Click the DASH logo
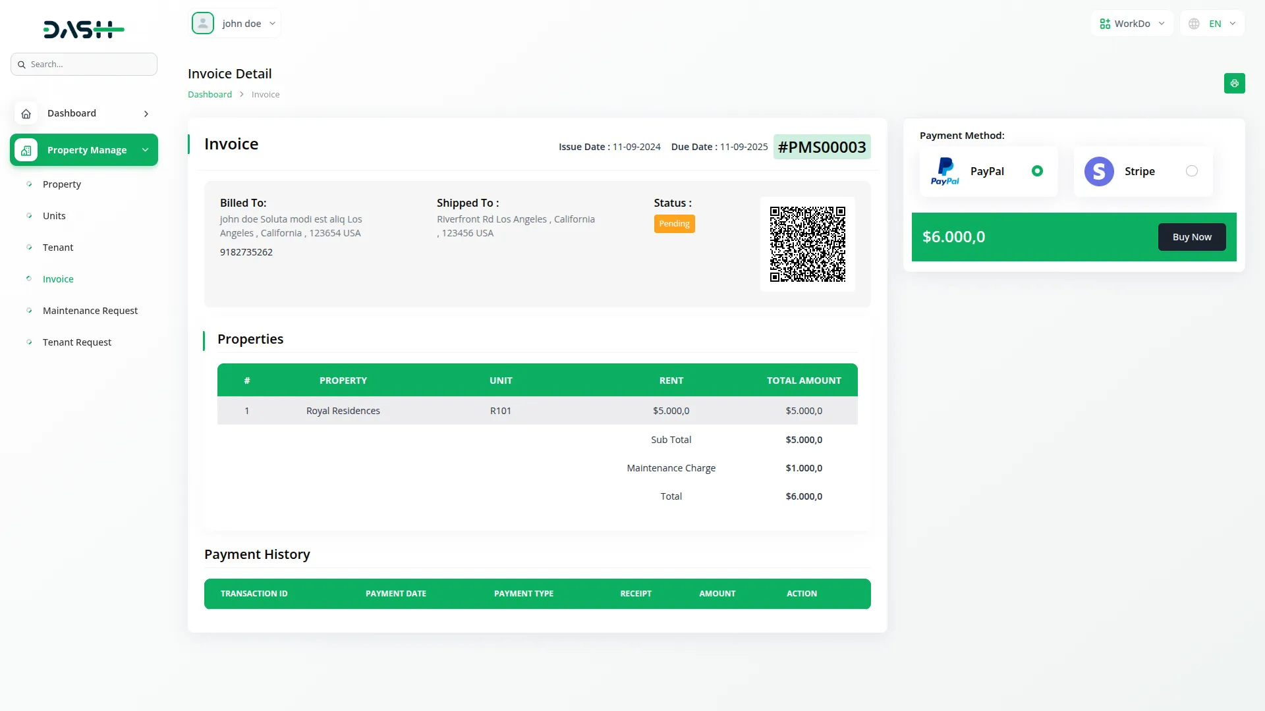Screen dimensions: 1265x711 tap(84, 29)
